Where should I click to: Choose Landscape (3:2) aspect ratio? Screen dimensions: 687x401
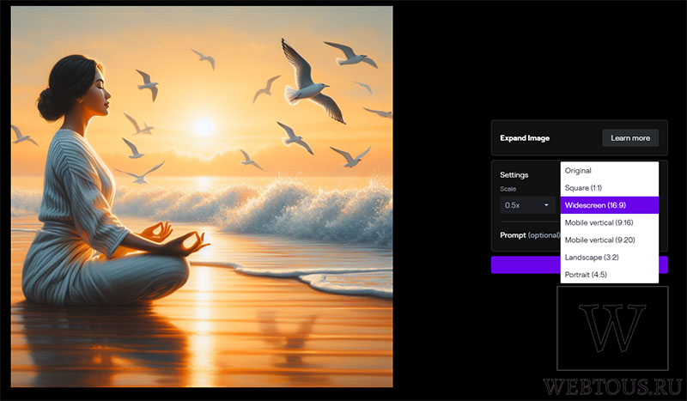tap(610, 258)
